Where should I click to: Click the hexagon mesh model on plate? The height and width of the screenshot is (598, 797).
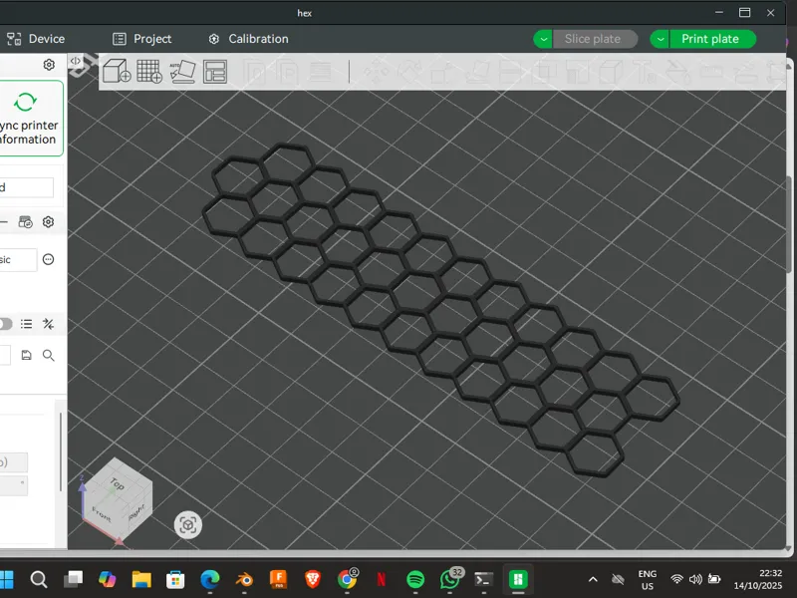(x=440, y=309)
